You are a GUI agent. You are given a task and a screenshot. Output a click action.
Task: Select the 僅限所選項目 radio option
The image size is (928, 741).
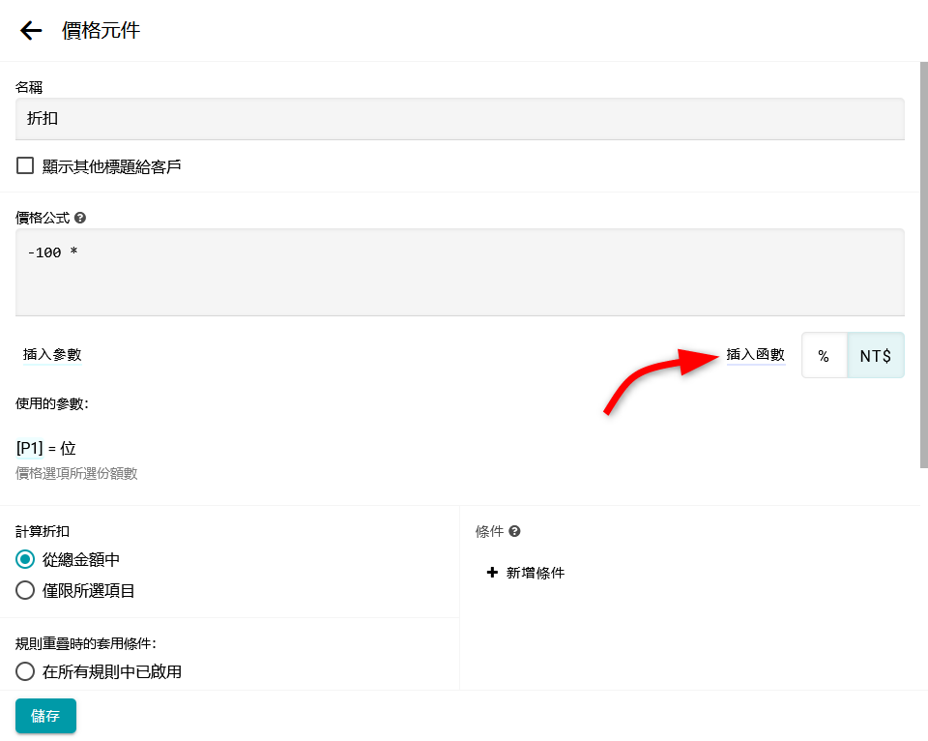pos(25,590)
